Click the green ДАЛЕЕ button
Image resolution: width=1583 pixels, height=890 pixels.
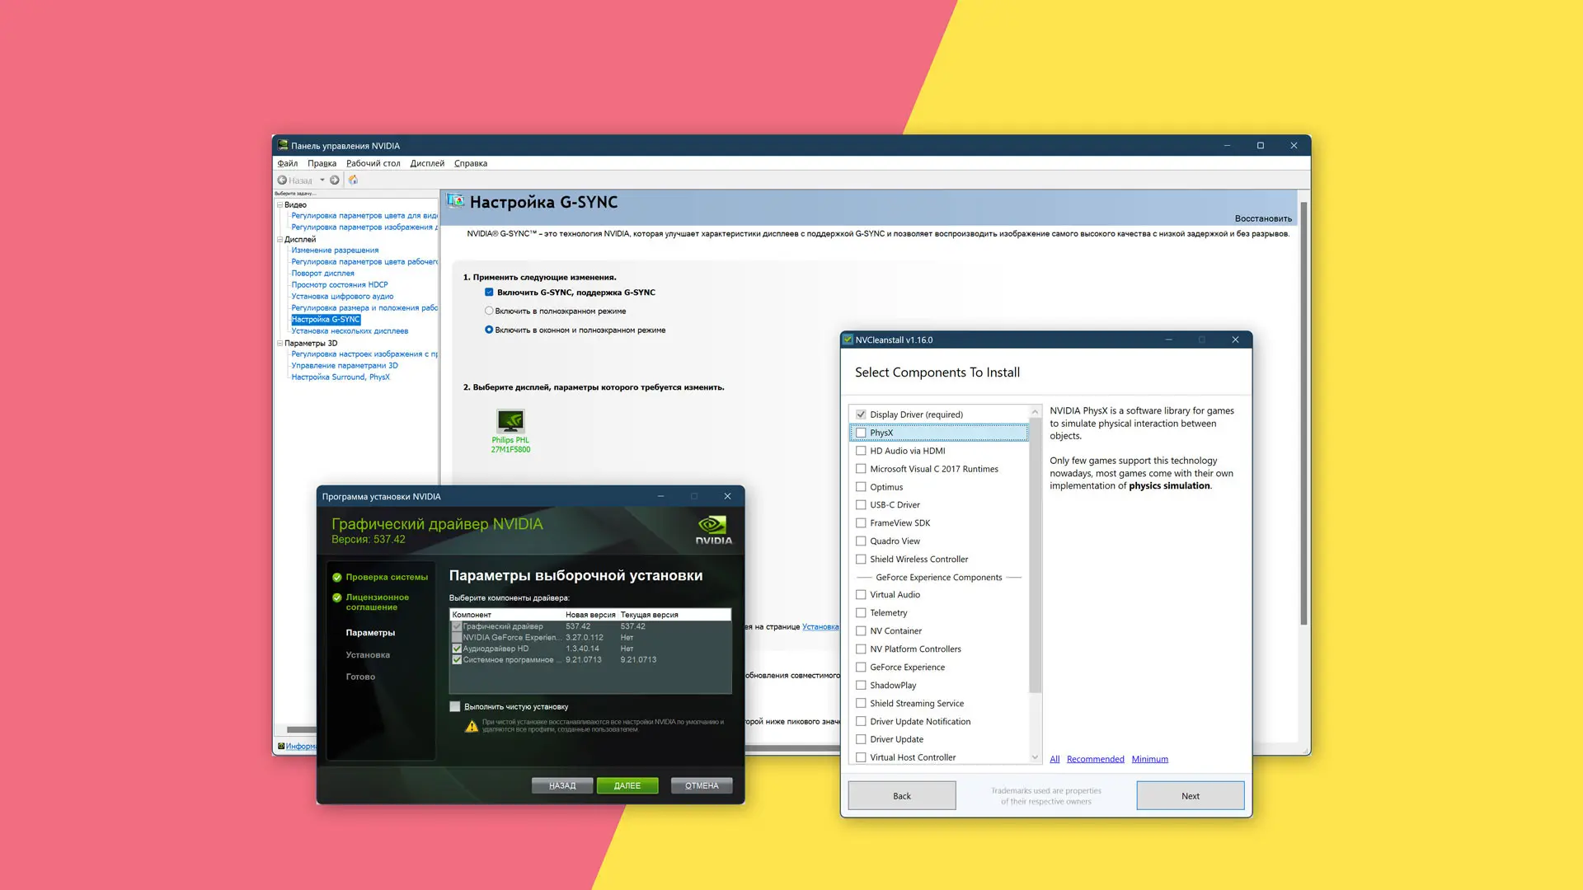(x=627, y=785)
